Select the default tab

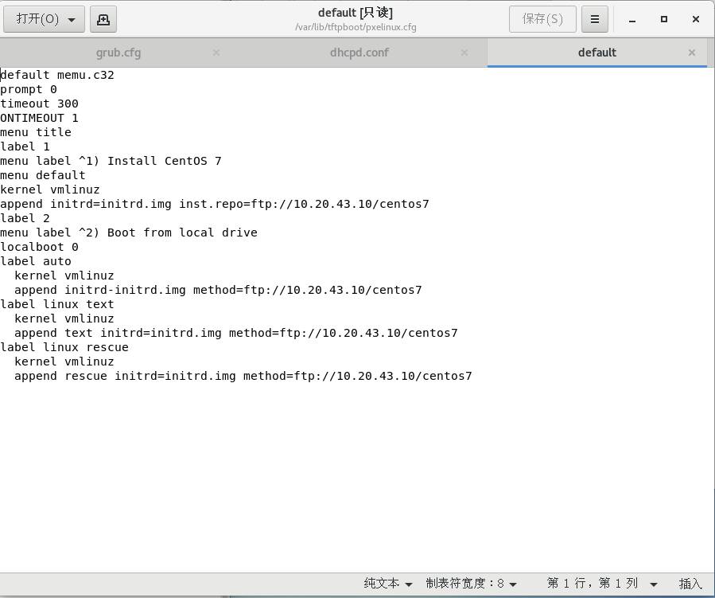click(596, 53)
